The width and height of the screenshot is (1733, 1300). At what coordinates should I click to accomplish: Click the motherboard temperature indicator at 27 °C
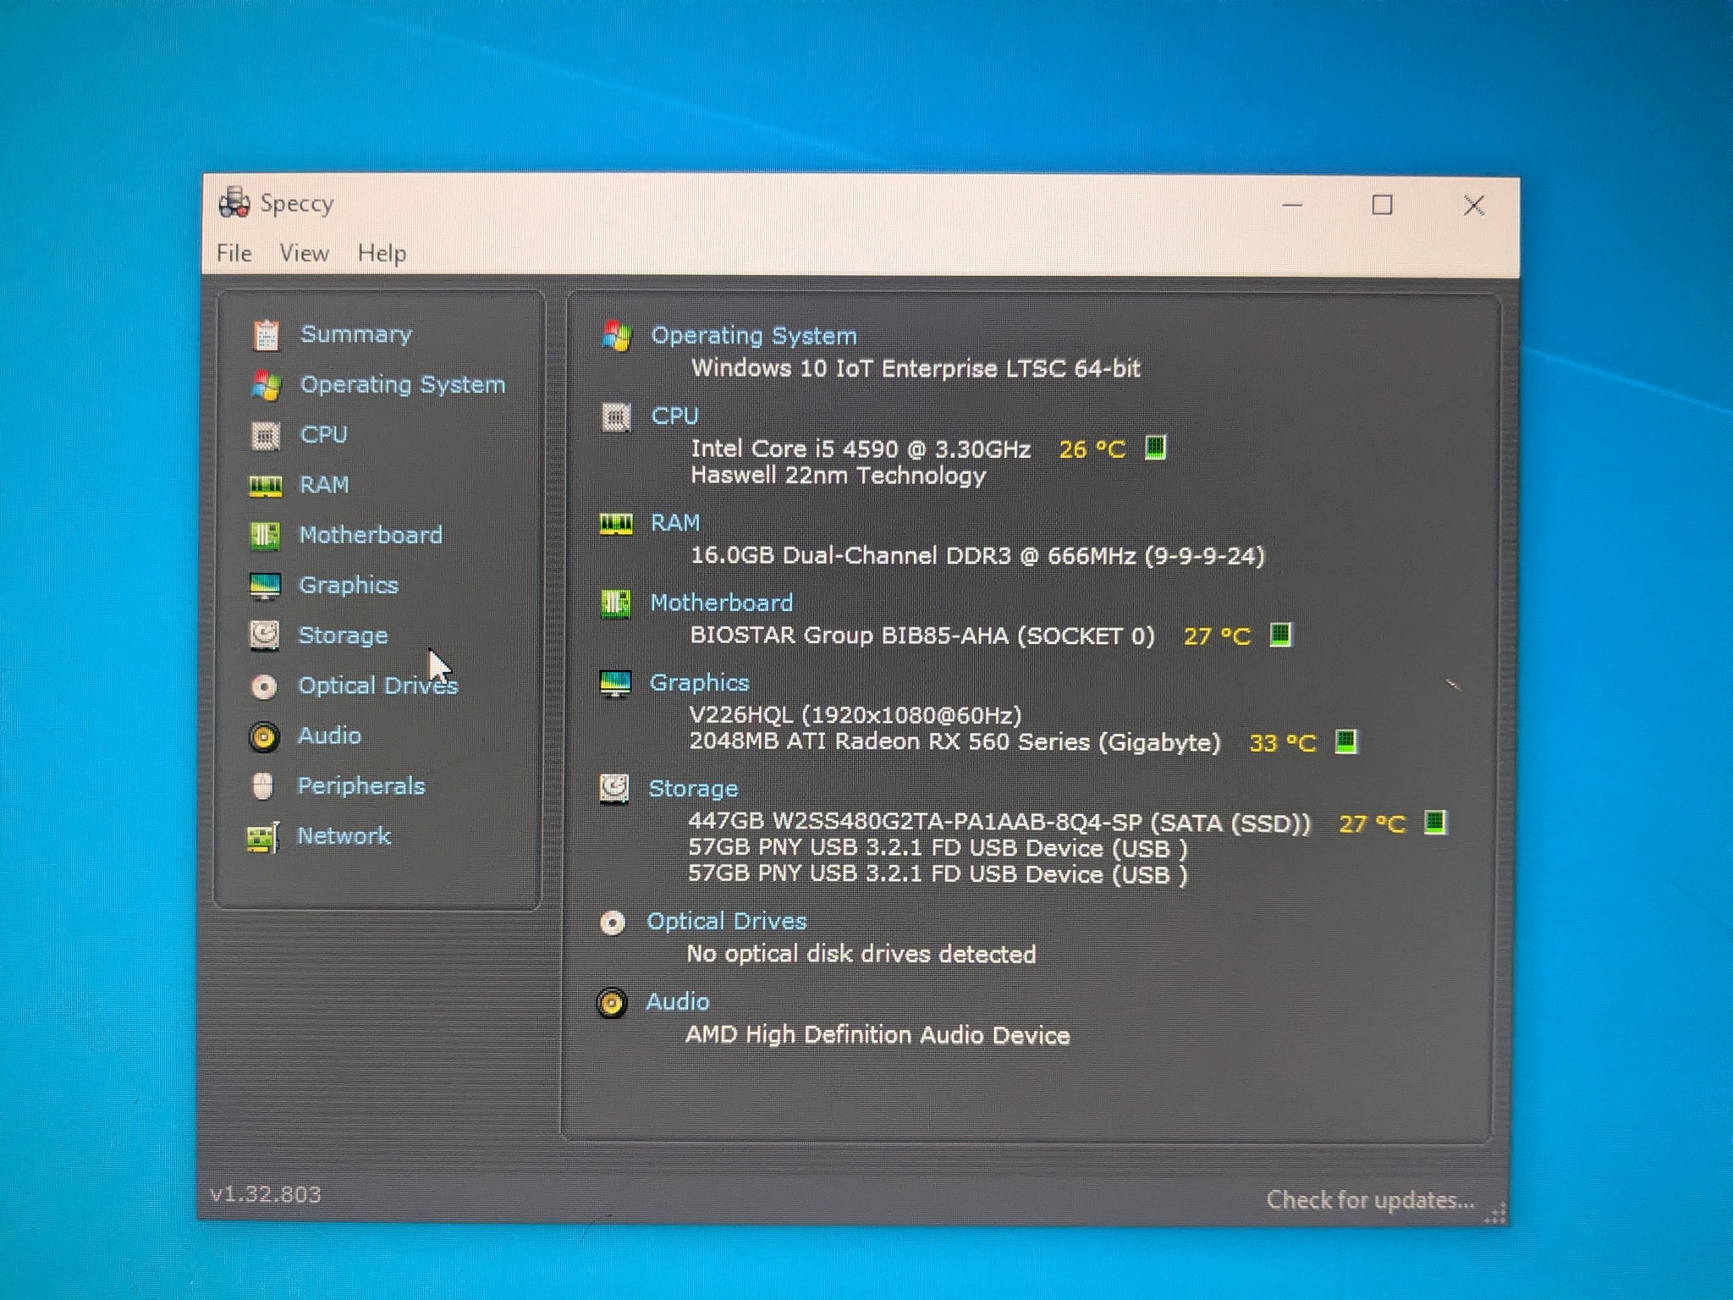[x=1280, y=635]
